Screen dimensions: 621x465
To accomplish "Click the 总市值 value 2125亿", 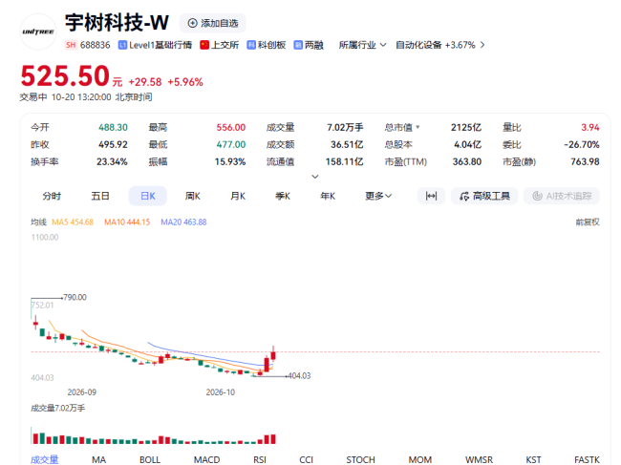I will [x=466, y=127].
